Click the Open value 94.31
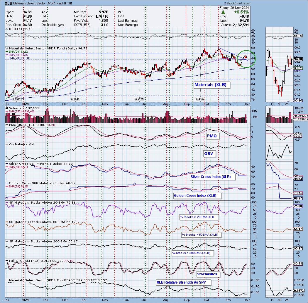The image size is (308, 303). 27,12
